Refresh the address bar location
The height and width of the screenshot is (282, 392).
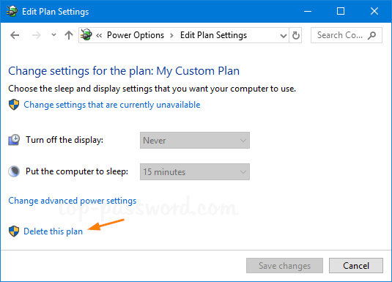click(296, 35)
